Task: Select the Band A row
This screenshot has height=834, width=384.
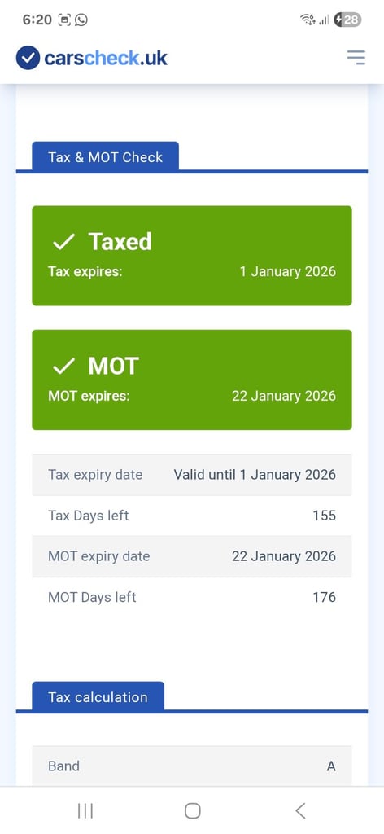Action: pos(192,766)
